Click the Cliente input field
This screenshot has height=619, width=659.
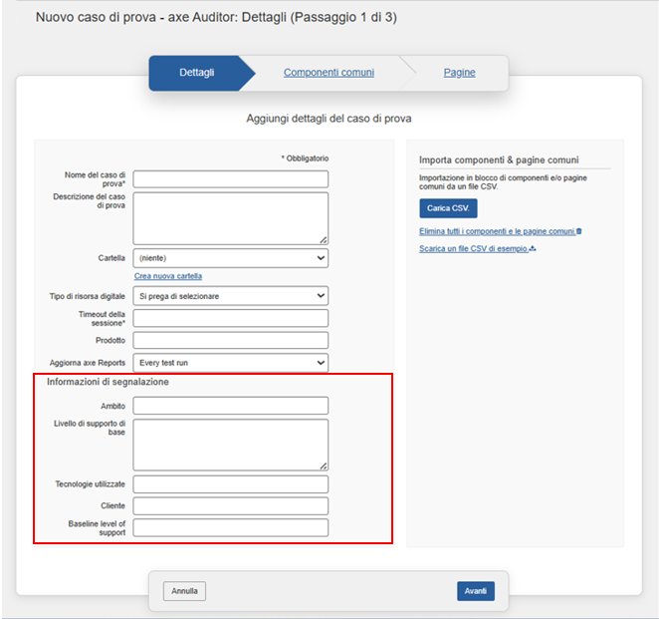(230, 506)
